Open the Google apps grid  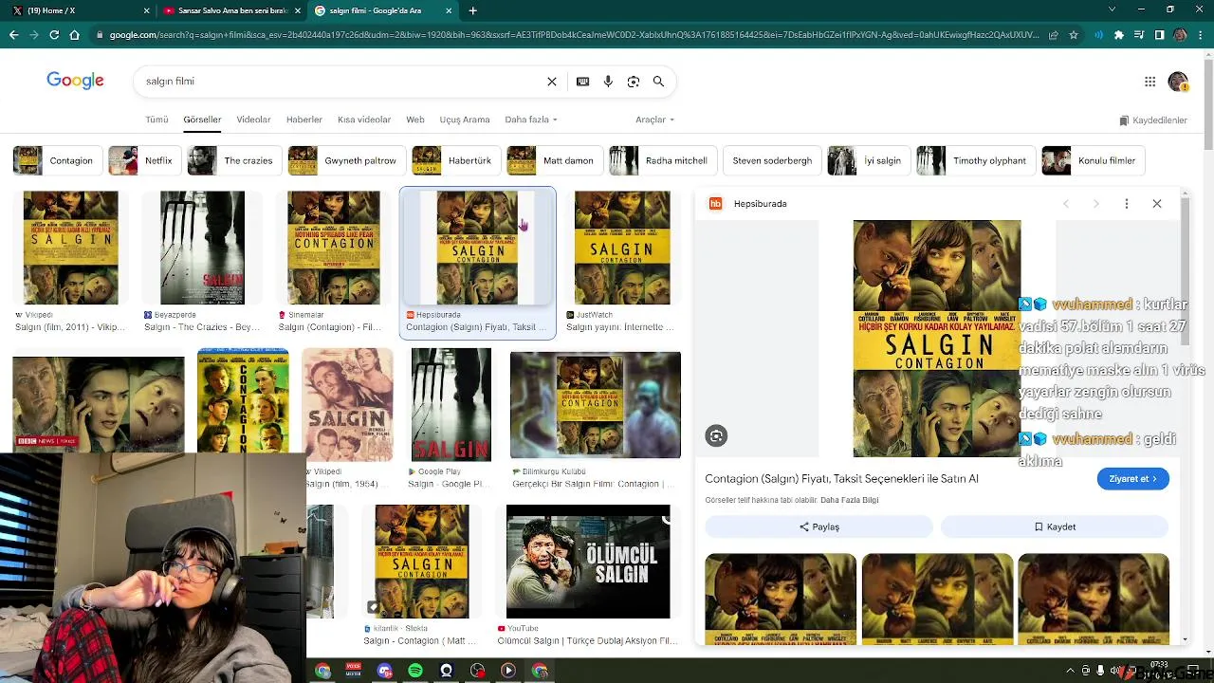coord(1150,82)
